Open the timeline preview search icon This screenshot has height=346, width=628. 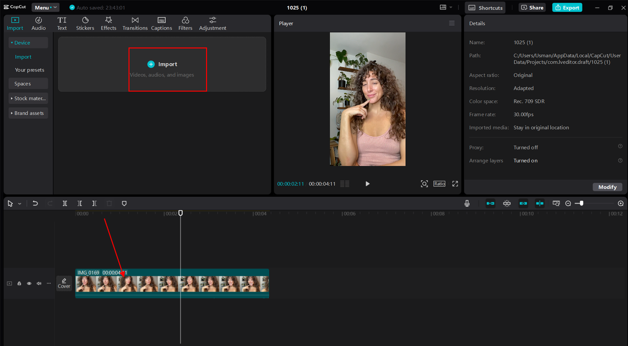click(556, 204)
